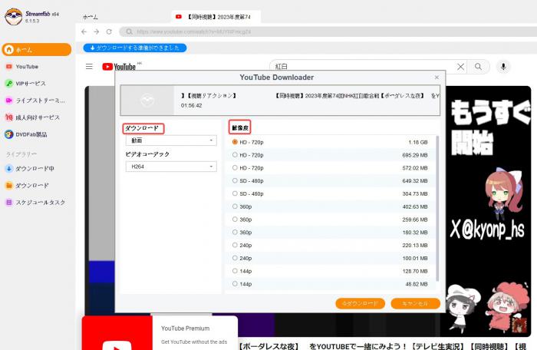
Task: Click the ダウンロードする準備ができました blue button
Action: [x=135, y=48]
